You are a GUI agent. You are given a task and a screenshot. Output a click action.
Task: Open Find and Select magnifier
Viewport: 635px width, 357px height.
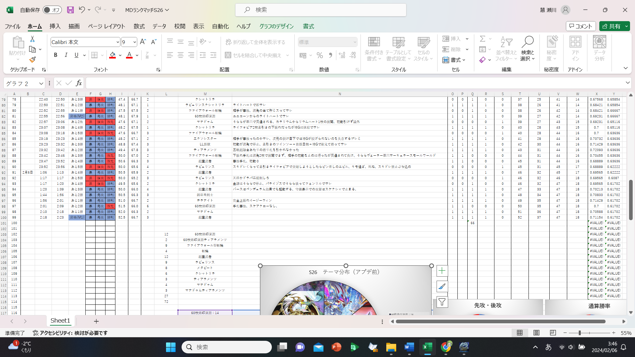point(528,49)
